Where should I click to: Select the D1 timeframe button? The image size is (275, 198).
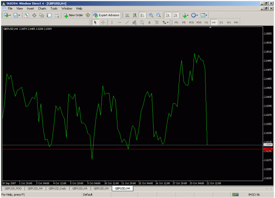click(x=221, y=22)
